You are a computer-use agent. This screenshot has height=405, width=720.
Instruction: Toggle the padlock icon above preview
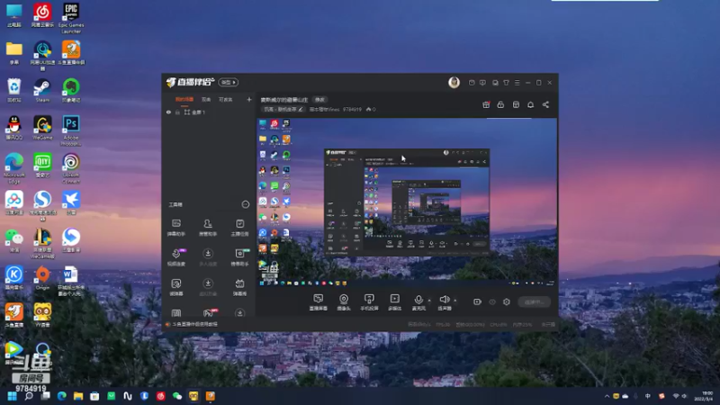coord(500,104)
